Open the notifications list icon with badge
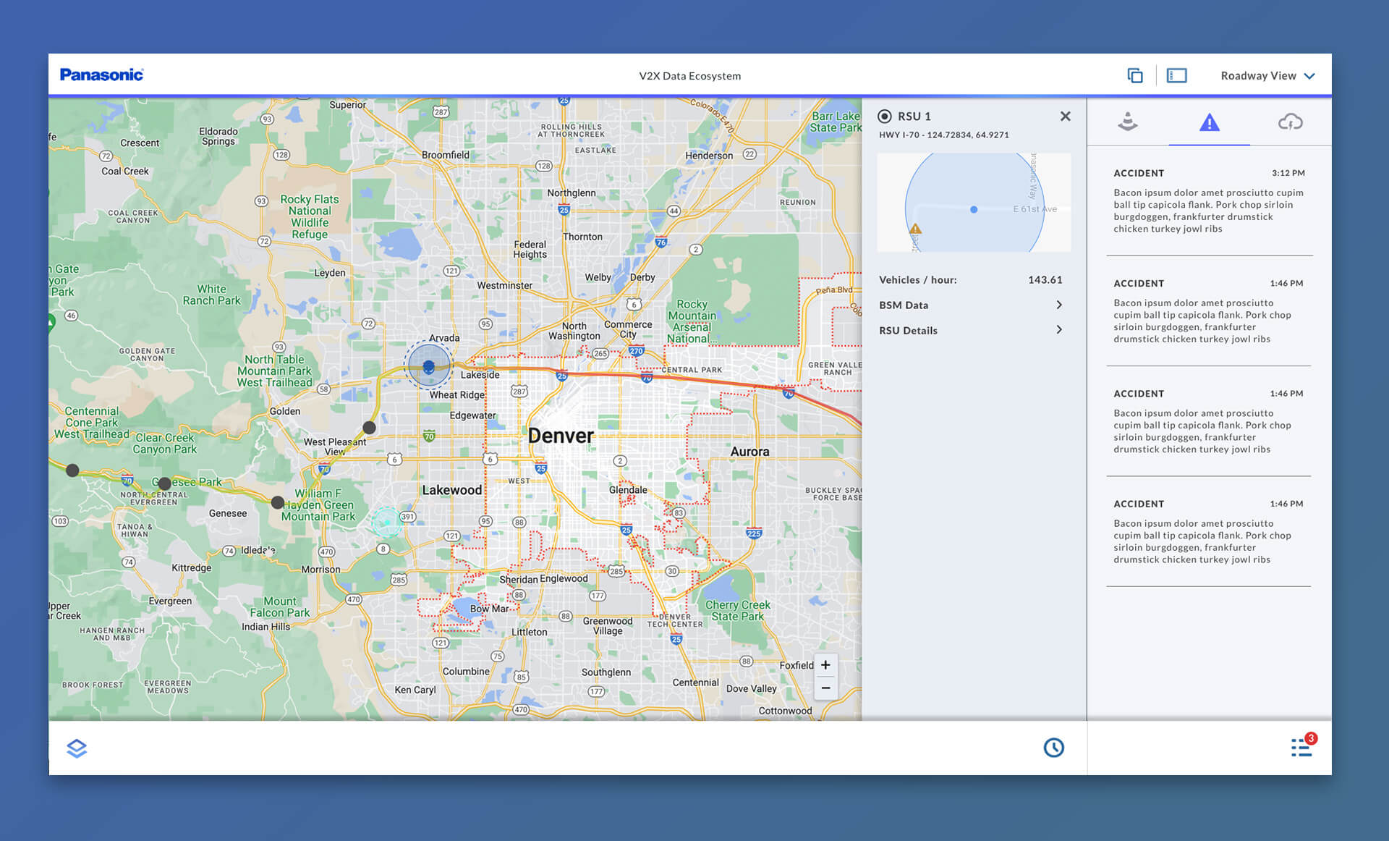 point(1302,747)
